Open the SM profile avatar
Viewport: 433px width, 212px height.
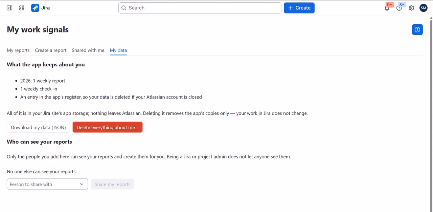424,8
